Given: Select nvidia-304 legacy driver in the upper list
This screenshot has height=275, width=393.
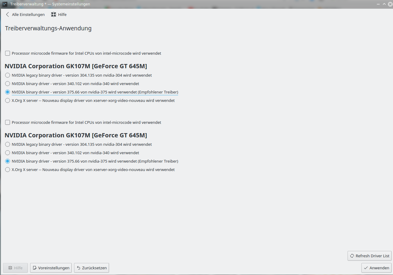Looking at the screenshot, I should (x=8, y=75).
